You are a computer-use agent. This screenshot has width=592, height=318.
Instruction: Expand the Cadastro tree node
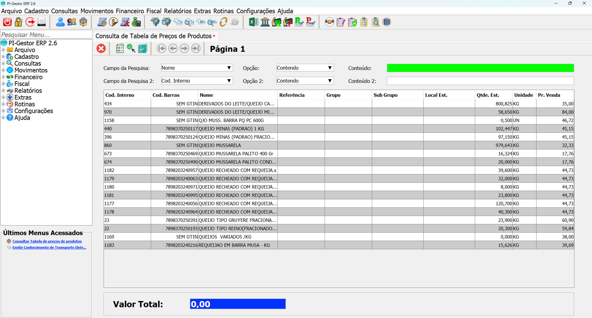pyautogui.click(x=3, y=57)
